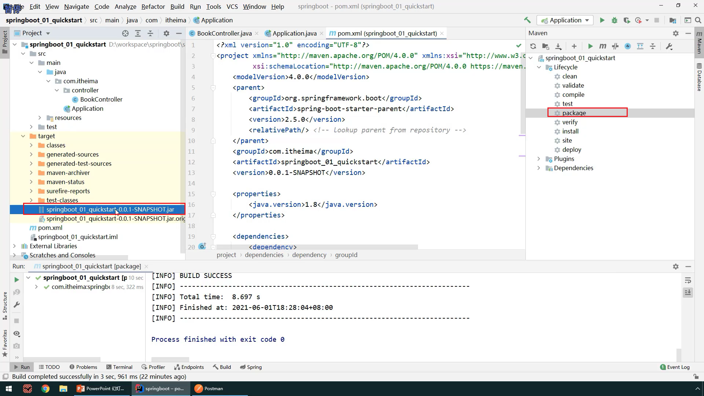Viewport: 704px width, 396px height.
Task: Switch to the Application.java tab
Action: (x=294, y=33)
